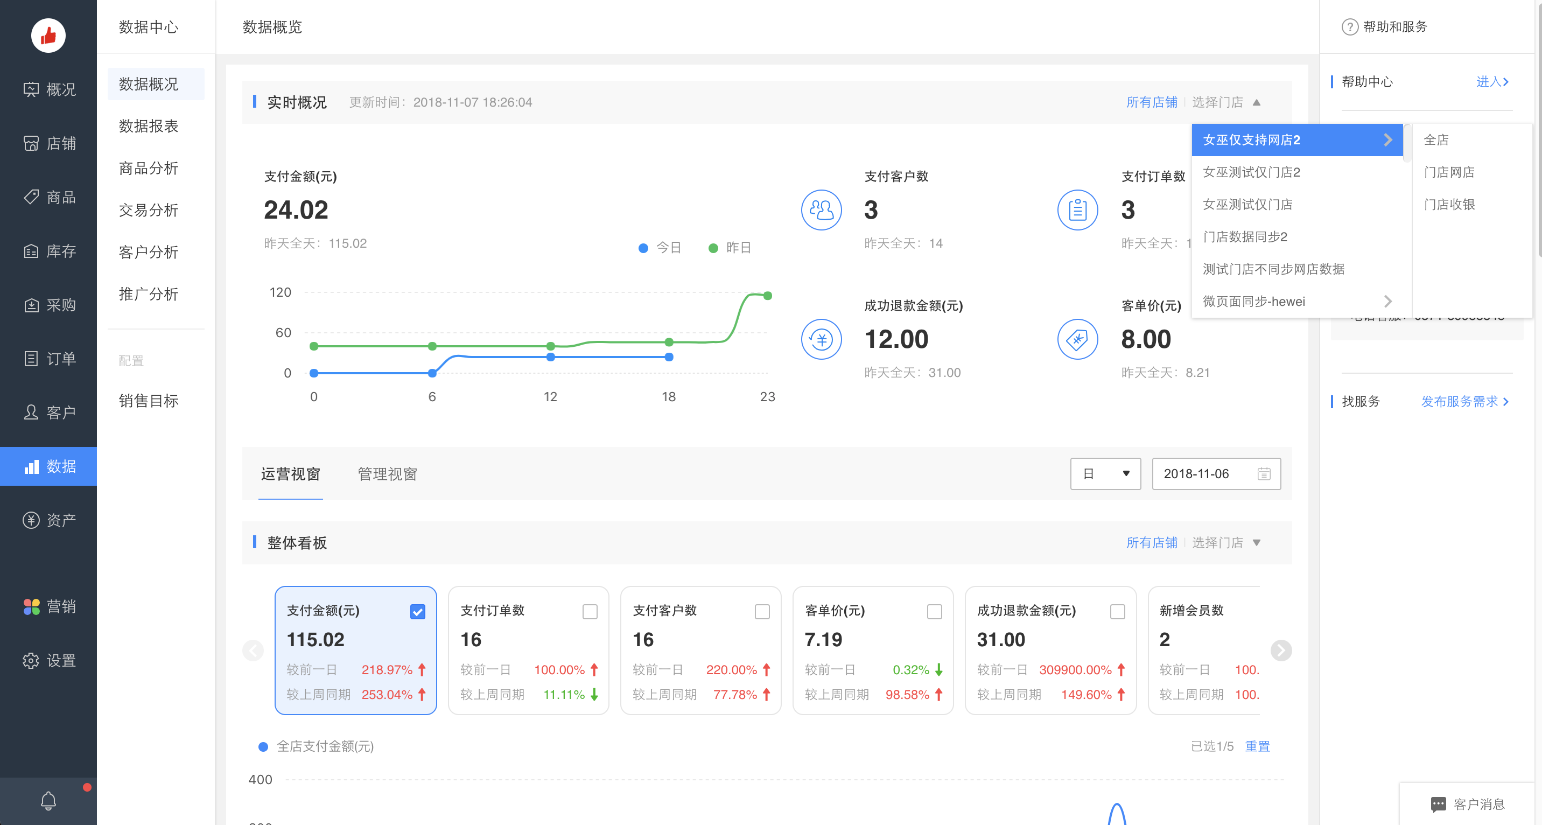Click the 支付客户数 people icon
Viewport: 1542px width, 825px height.
(821, 210)
